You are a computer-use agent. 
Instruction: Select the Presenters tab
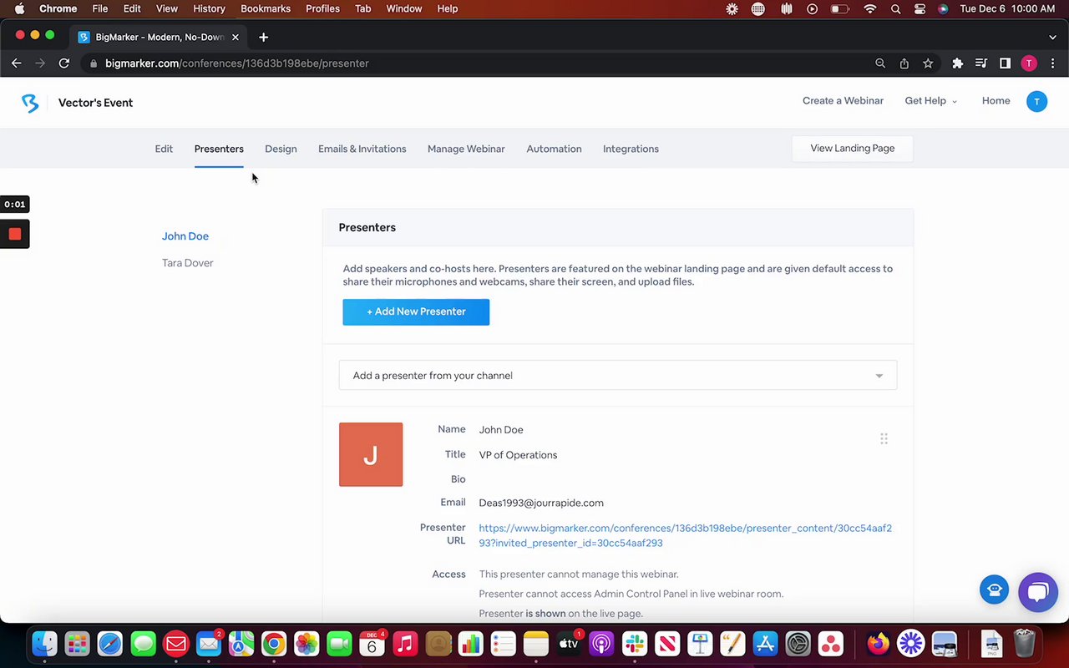(x=219, y=149)
